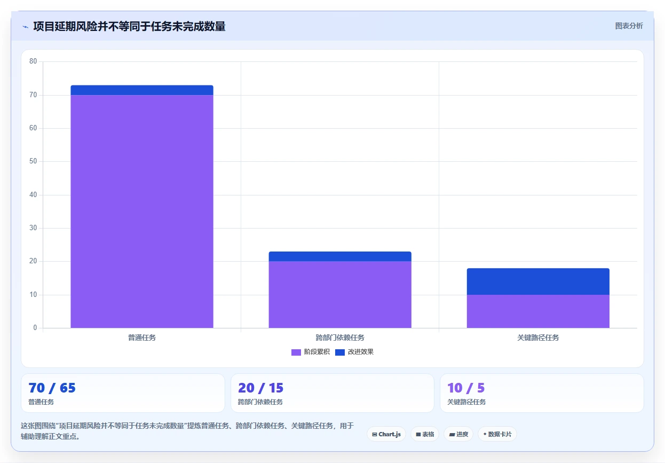Click the y-axis value 50
The image size is (665, 463).
point(33,161)
